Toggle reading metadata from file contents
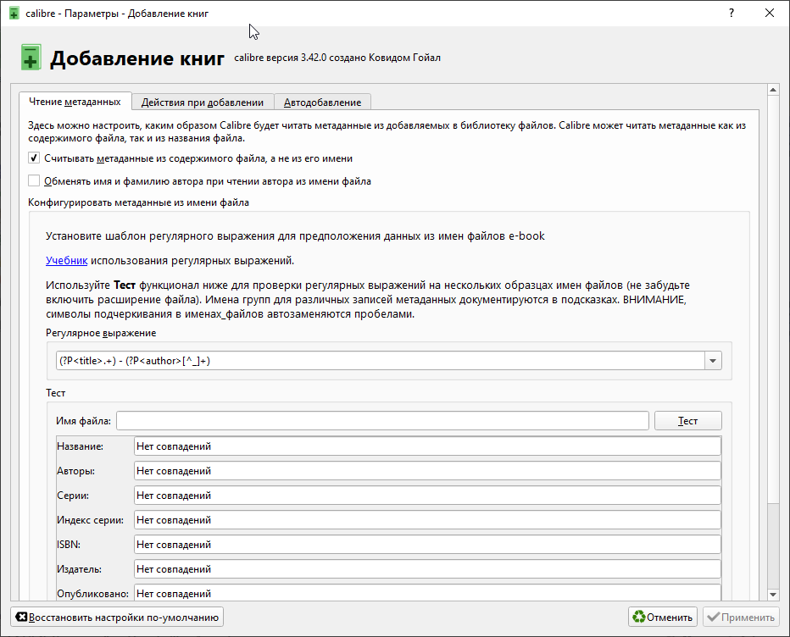Screen dimensions: 790x637 (34, 158)
